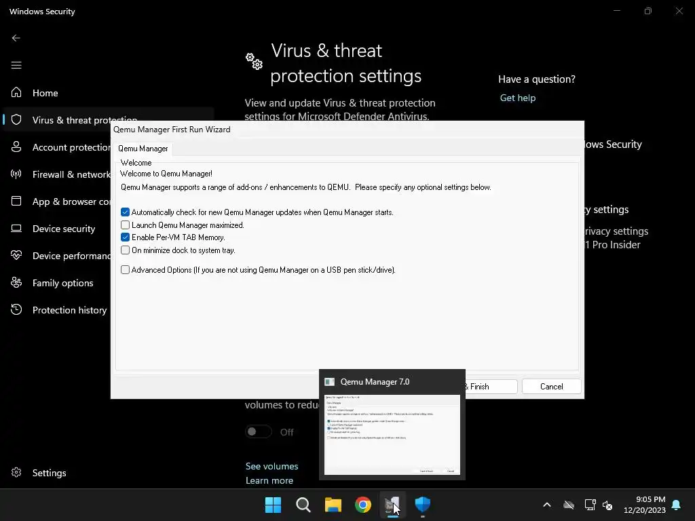Open taskbar Search

(303, 505)
